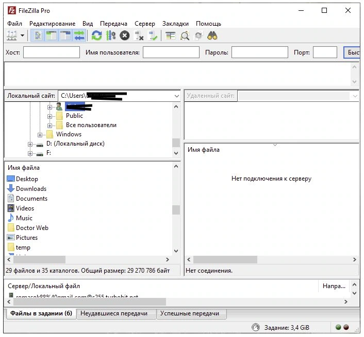Viewport: 364px width, 337px height.
Task: Open the Редактирование menu
Action: 52,24
